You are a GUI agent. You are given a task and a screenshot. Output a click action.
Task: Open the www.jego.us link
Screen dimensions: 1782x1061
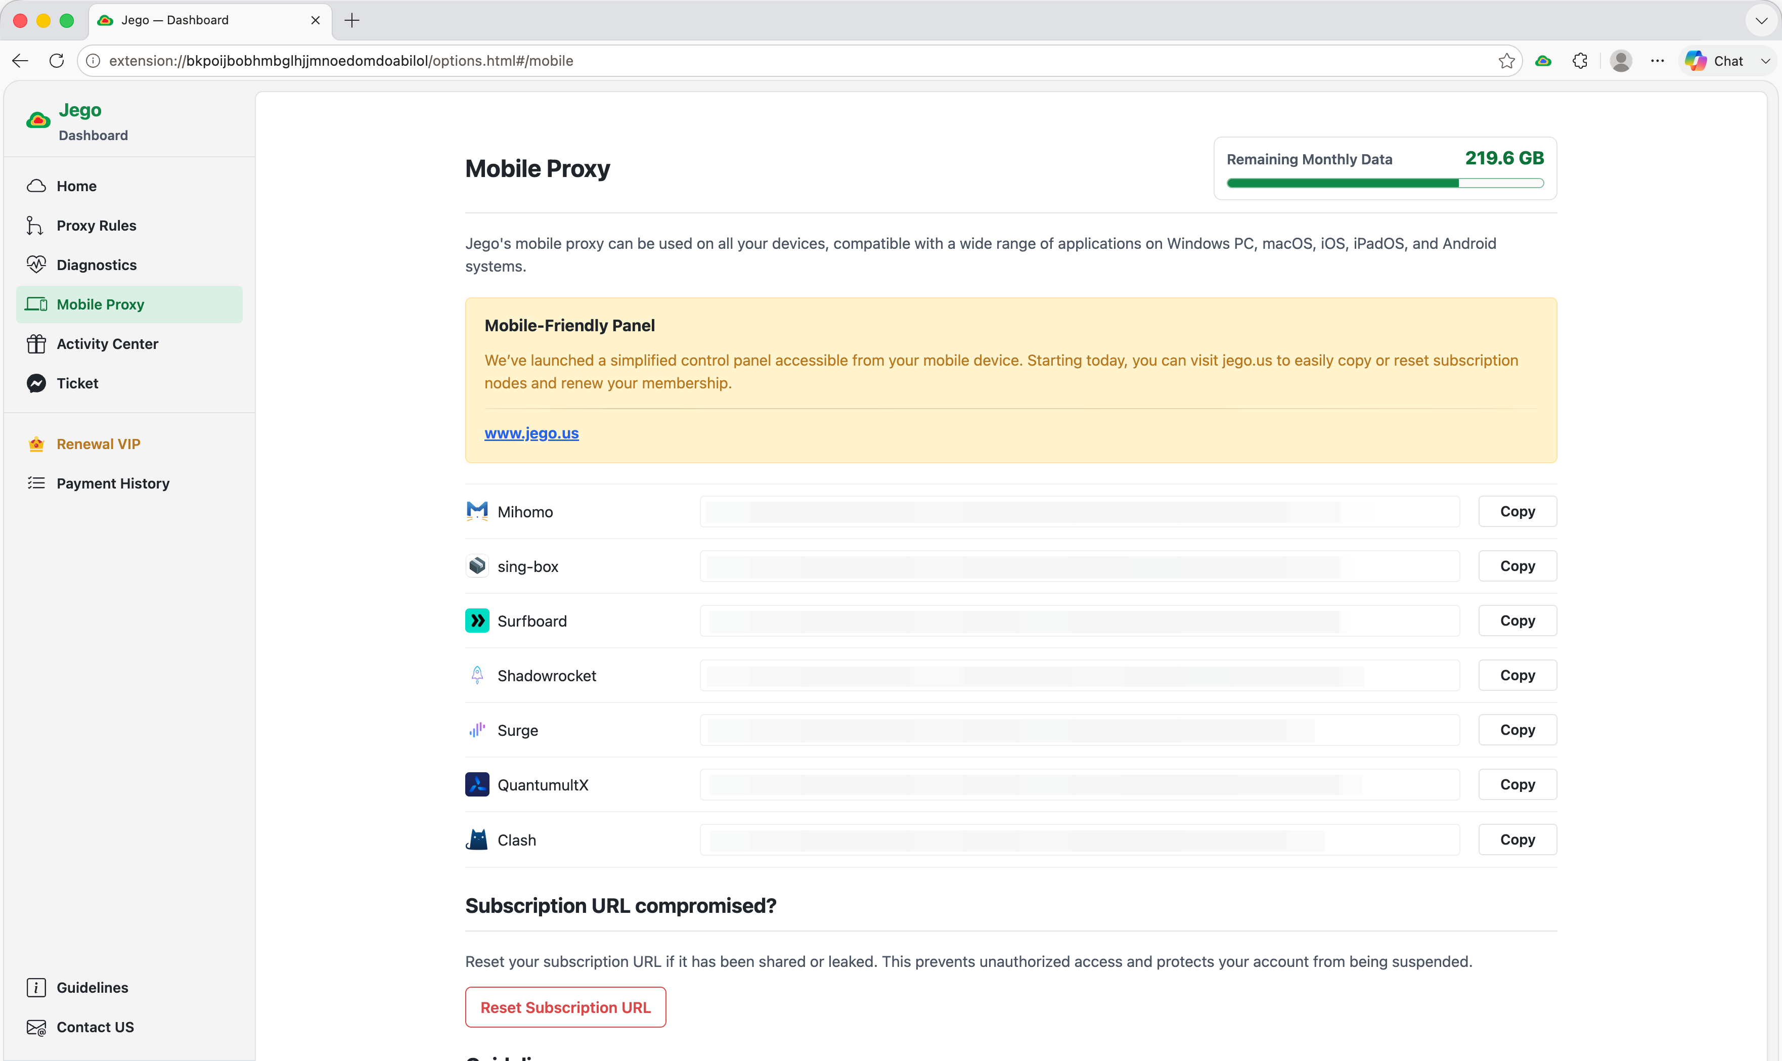click(x=532, y=433)
